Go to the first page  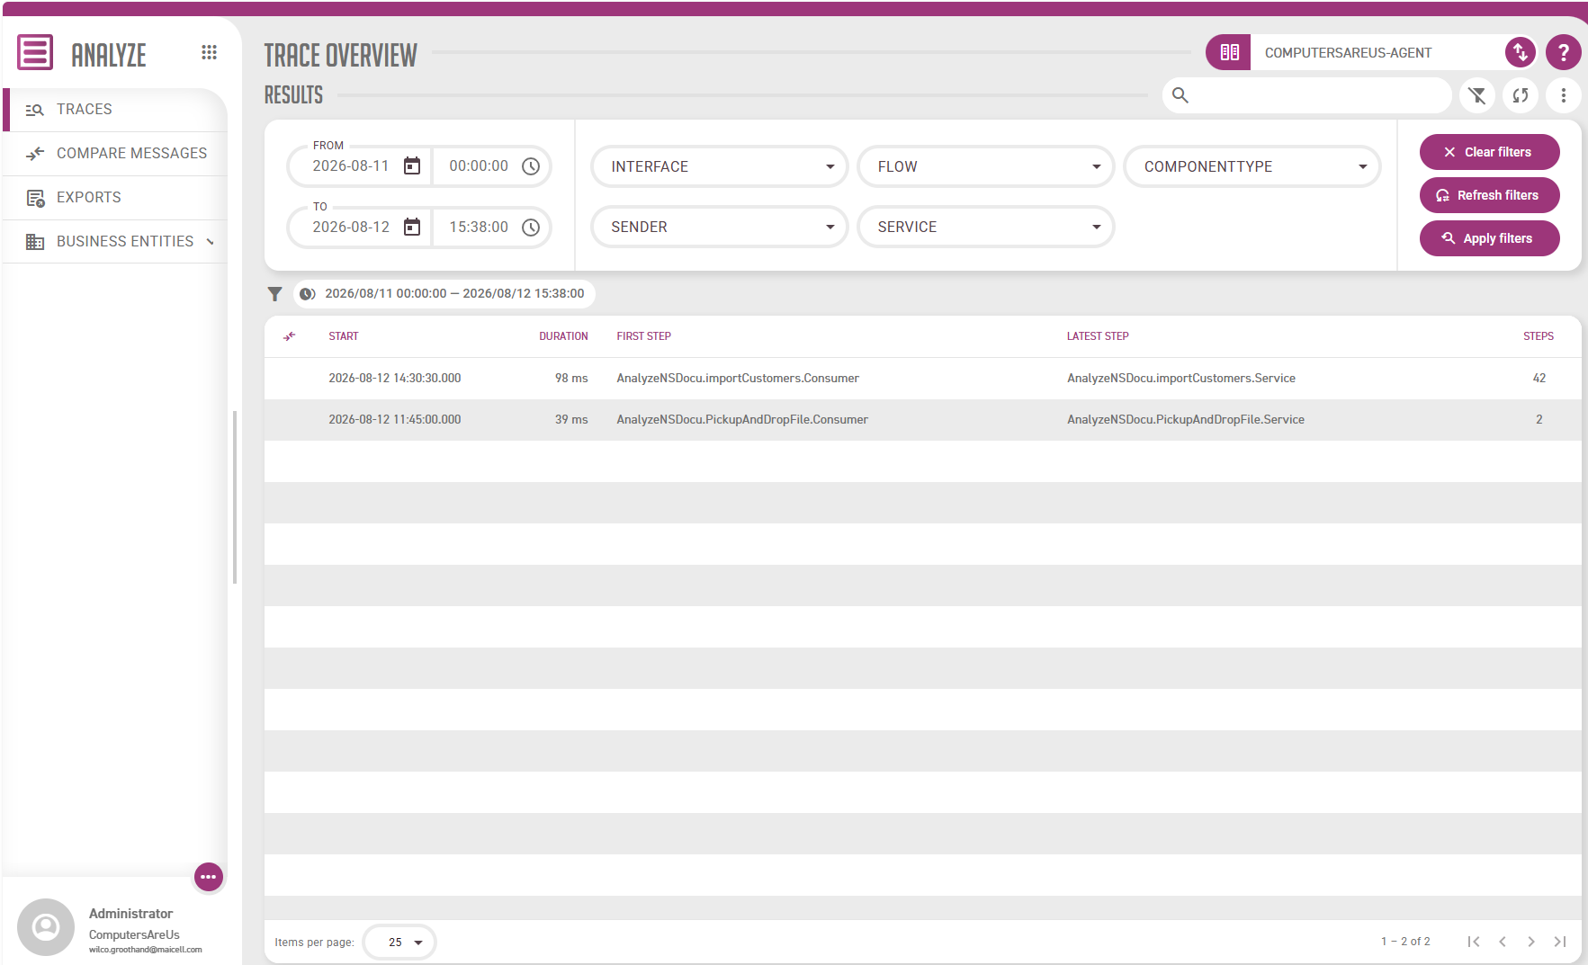pyautogui.click(x=1474, y=942)
